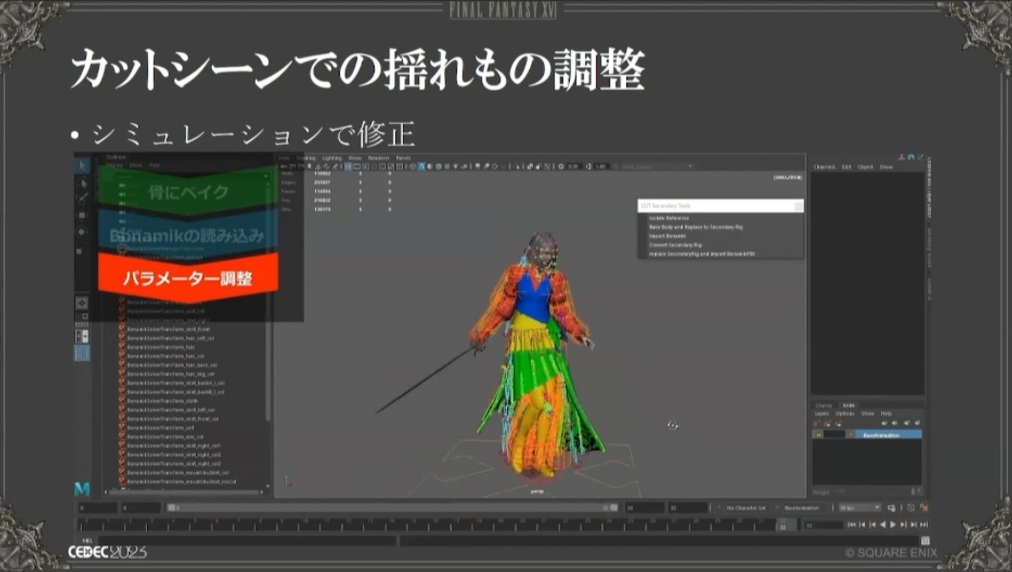Jump to next keyframe

tap(903, 525)
